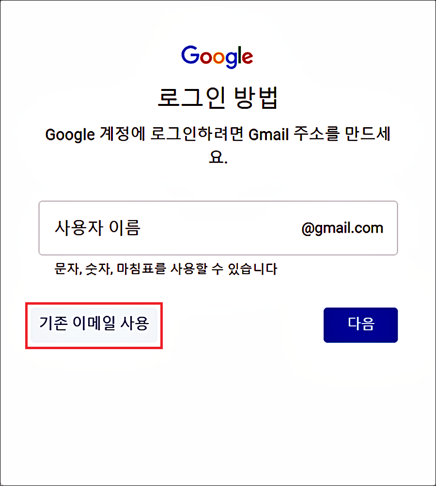Screen dimensions: 436x486
Task: Select the 기존 이메일 사용 button
Action: [94, 325]
